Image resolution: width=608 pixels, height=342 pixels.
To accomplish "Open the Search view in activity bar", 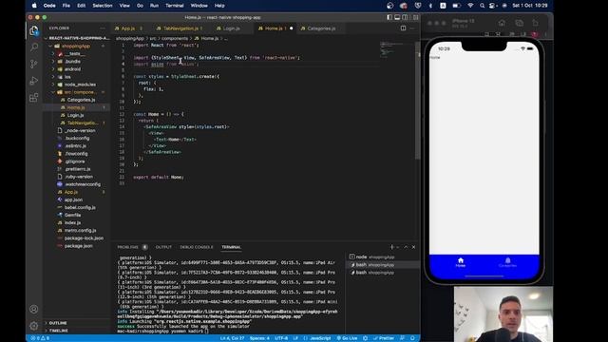I will [34, 47].
